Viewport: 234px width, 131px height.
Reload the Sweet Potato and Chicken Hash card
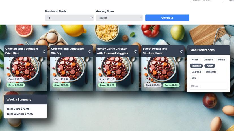(181, 51)
